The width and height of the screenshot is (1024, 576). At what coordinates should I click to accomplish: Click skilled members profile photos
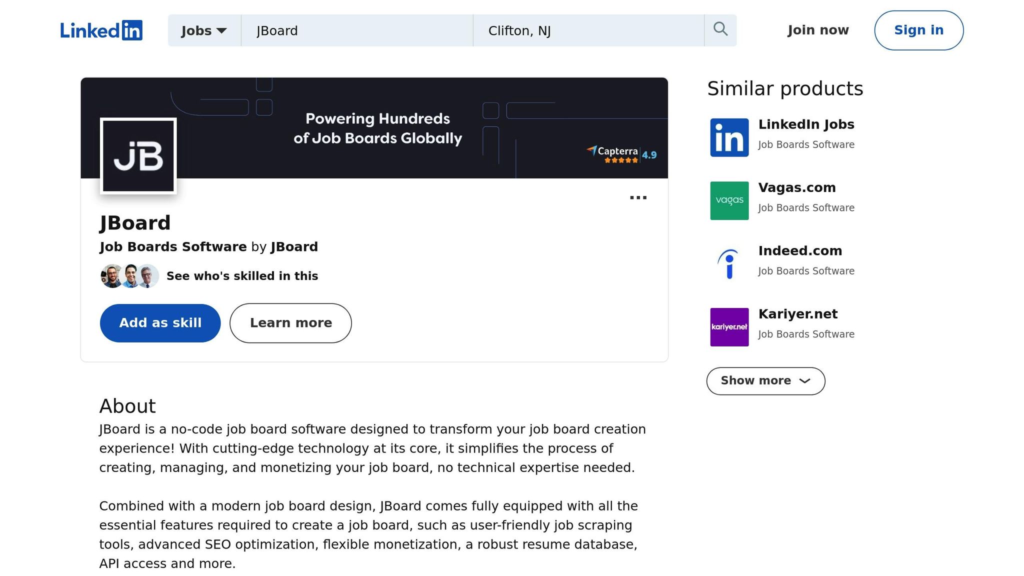pyautogui.click(x=129, y=276)
